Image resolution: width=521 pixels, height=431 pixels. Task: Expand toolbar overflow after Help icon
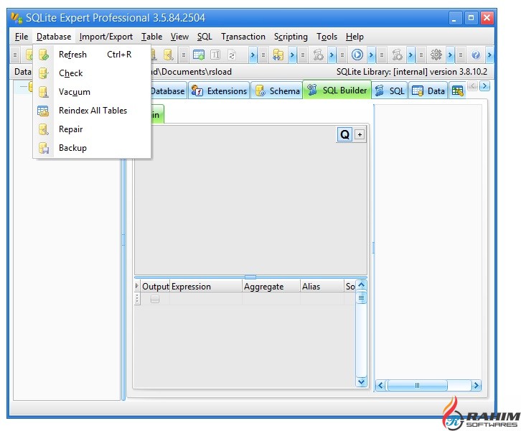coord(489,55)
